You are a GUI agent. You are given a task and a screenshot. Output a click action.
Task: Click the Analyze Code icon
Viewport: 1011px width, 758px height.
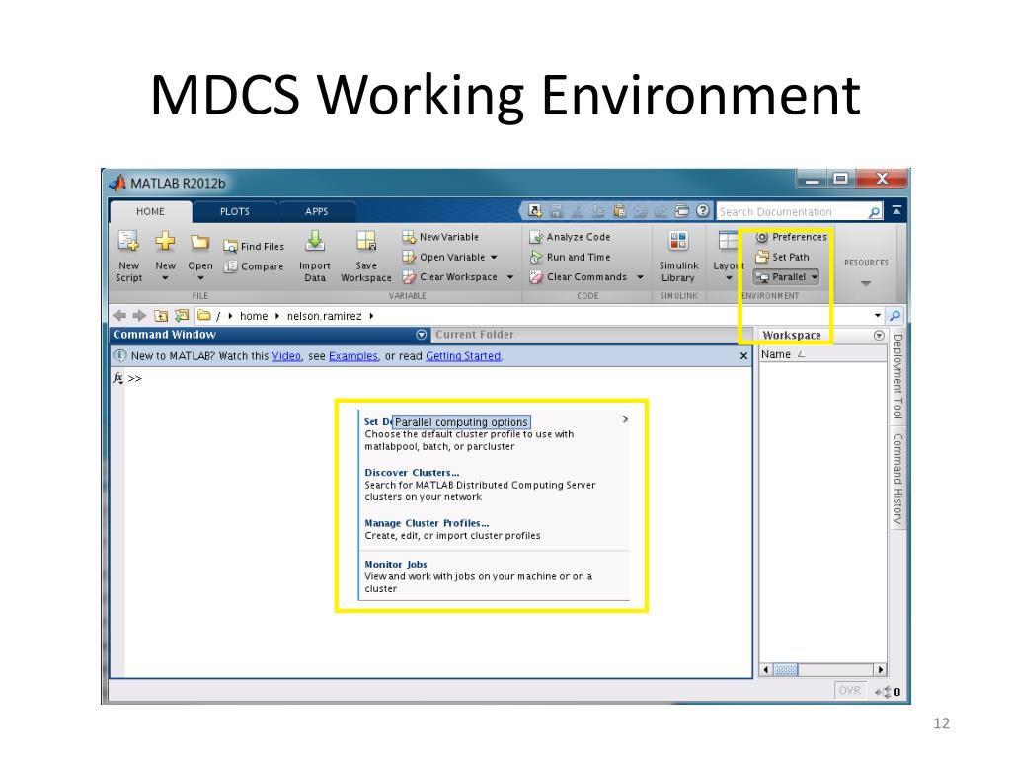point(536,237)
